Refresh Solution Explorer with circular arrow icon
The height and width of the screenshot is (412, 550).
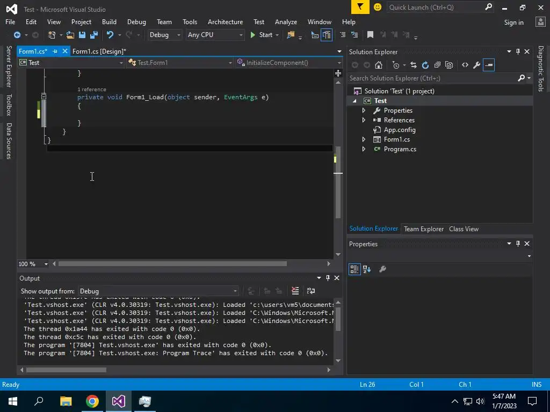click(x=425, y=65)
